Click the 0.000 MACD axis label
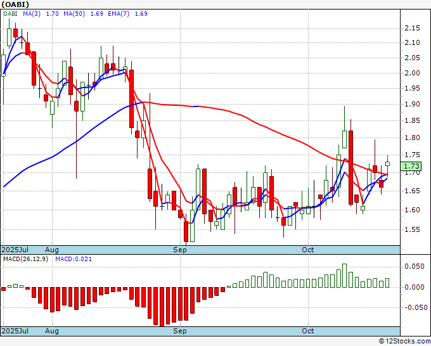431x346 pixels. 415,287
